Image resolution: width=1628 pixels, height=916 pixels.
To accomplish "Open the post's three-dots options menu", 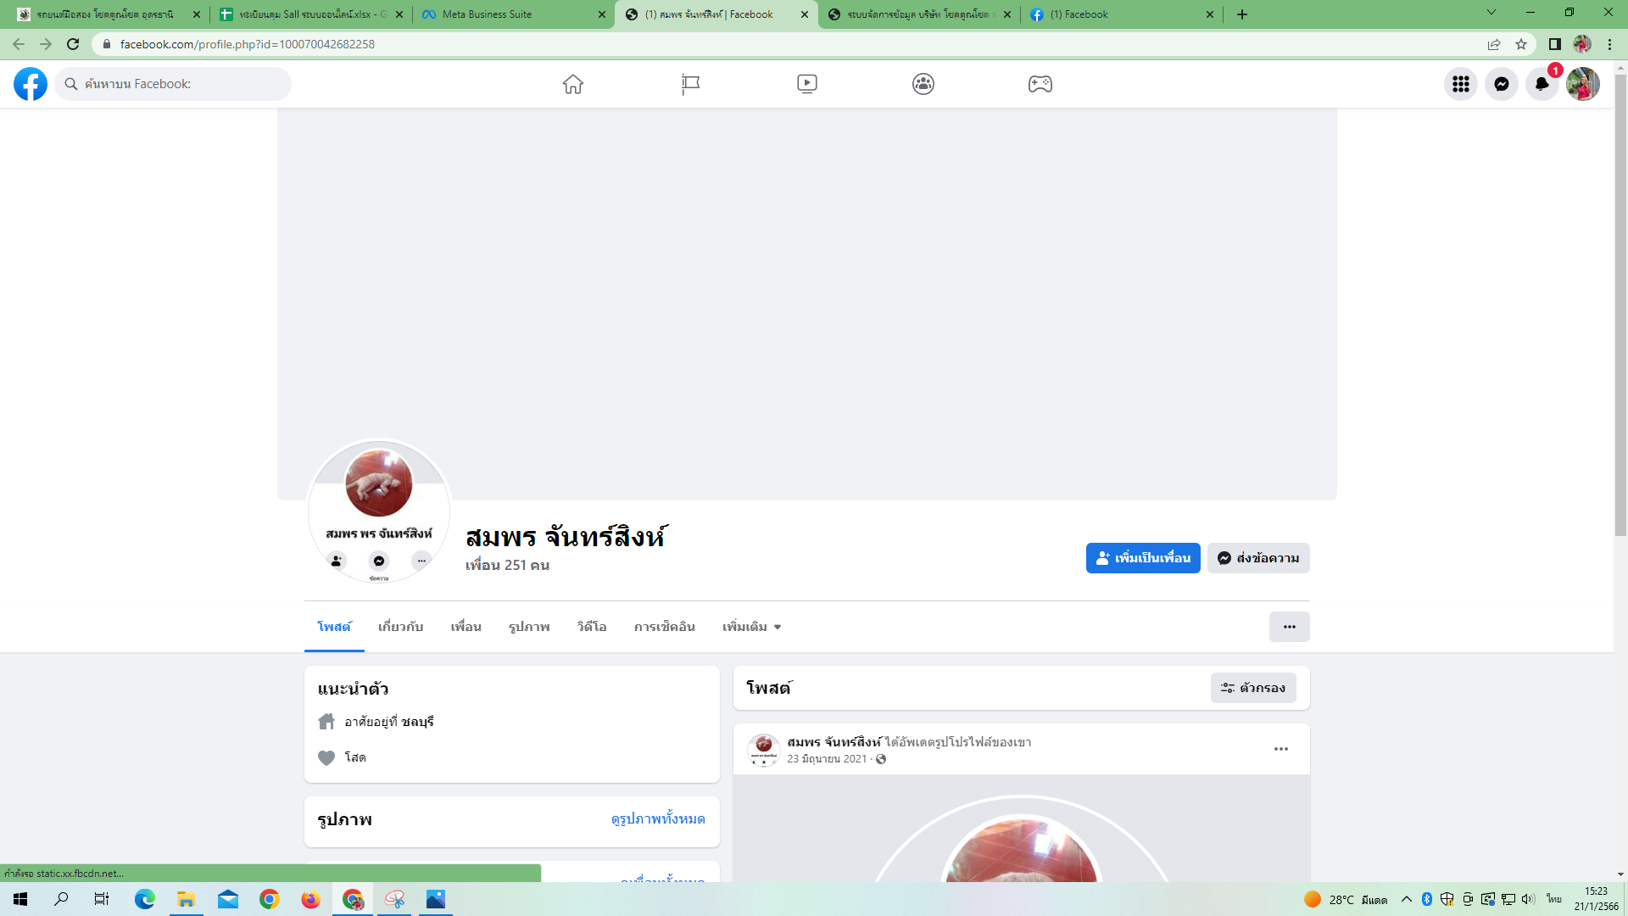I will [x=1280, y=749].
